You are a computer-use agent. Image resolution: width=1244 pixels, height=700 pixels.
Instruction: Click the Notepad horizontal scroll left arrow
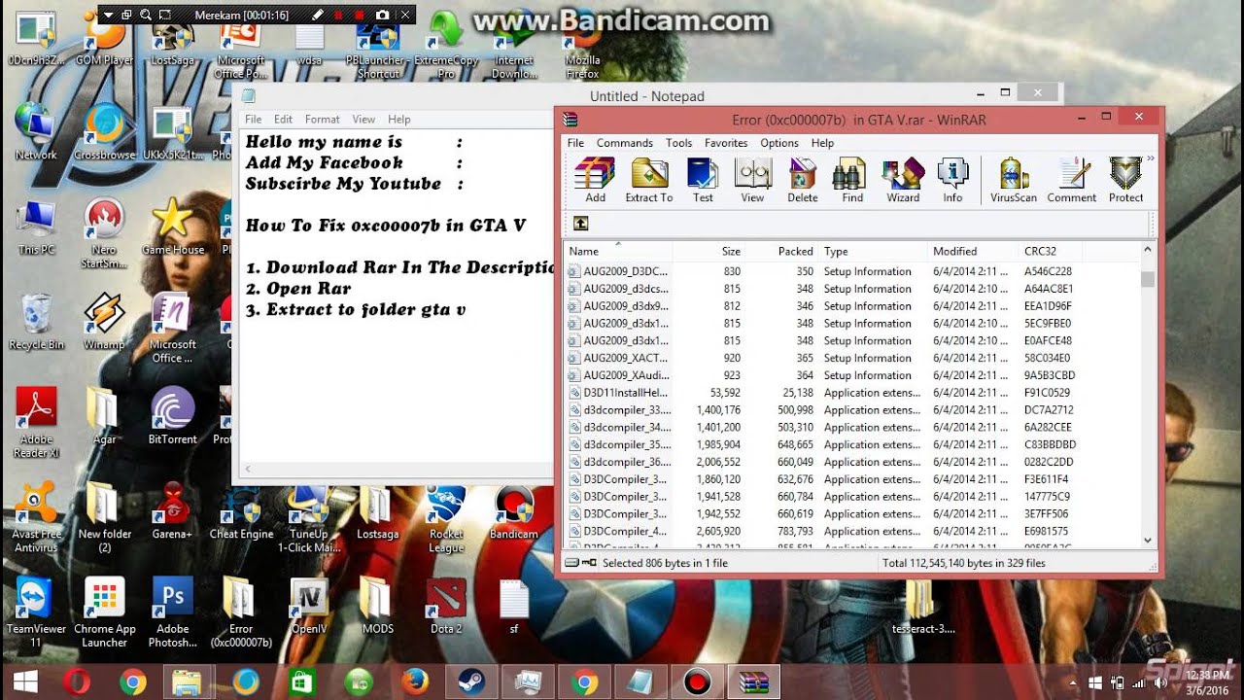[248, 470]
